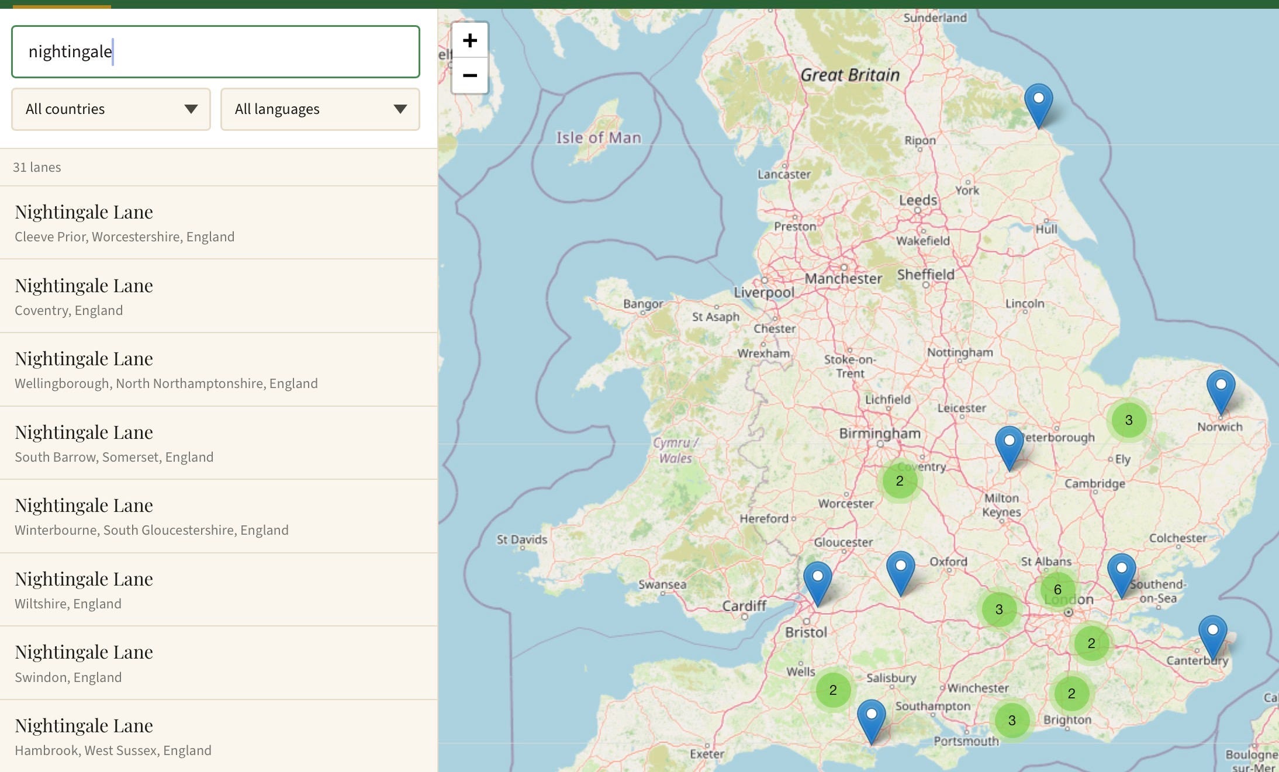Image resolution: width=1279 pixels, height=772 pixels.
Task: Click the blue pin west of Oxford
Action: point(901,574)
